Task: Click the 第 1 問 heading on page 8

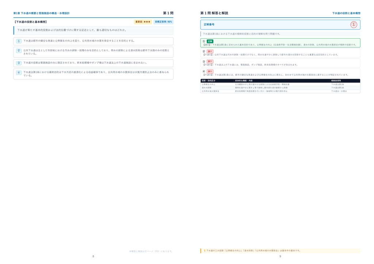Action: [168, 13]
